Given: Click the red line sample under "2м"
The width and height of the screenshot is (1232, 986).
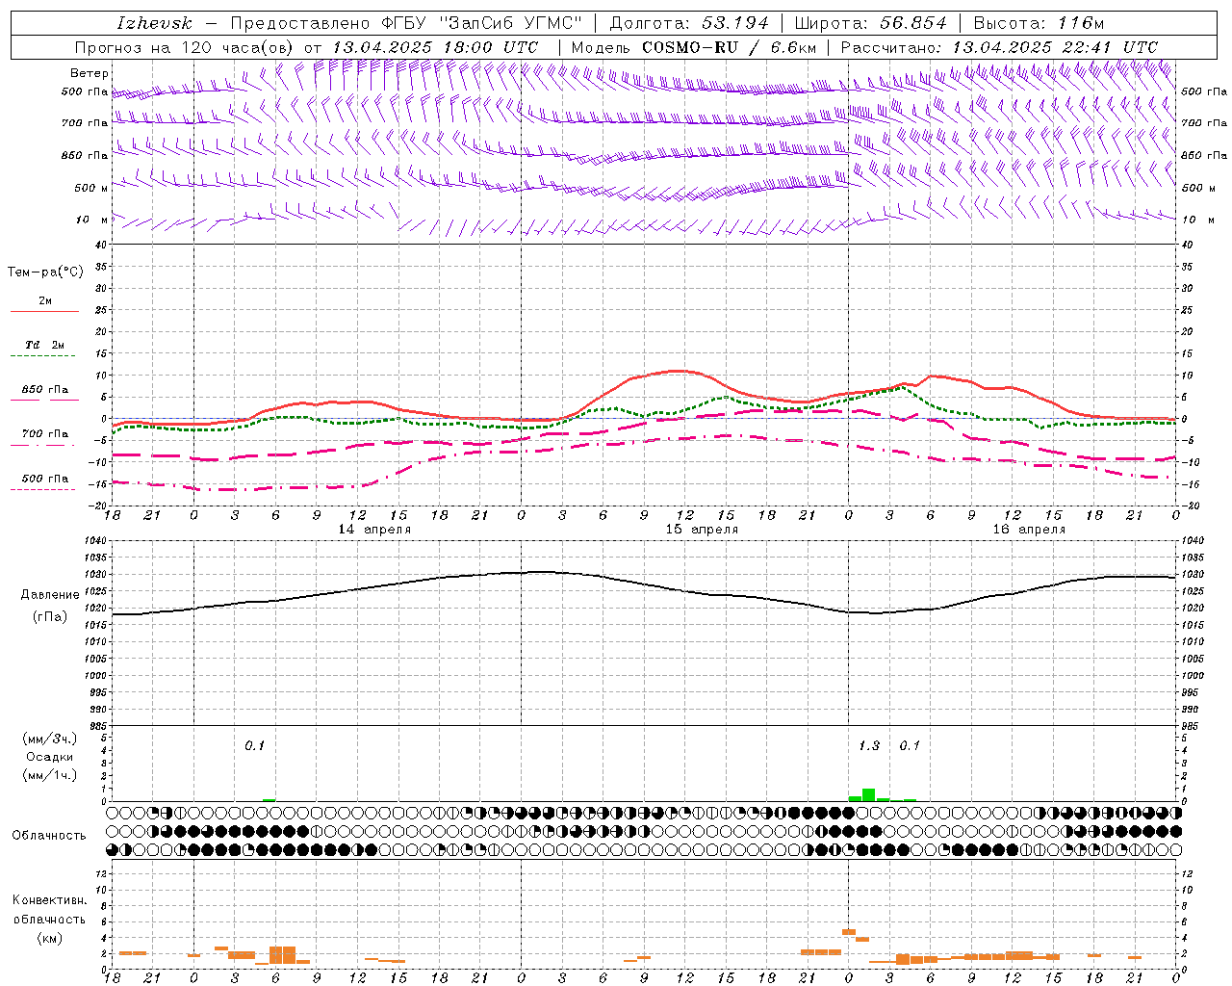Looking at the screenshot, I should (44, 312).
